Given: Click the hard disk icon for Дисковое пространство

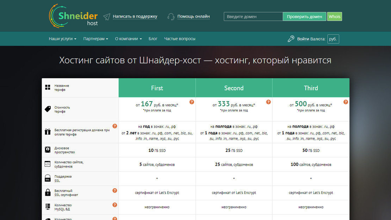Looking at the screenshot, I should click(48, 149).
